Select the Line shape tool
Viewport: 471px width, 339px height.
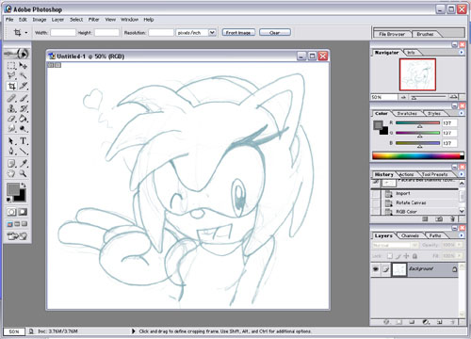(24, 151)
